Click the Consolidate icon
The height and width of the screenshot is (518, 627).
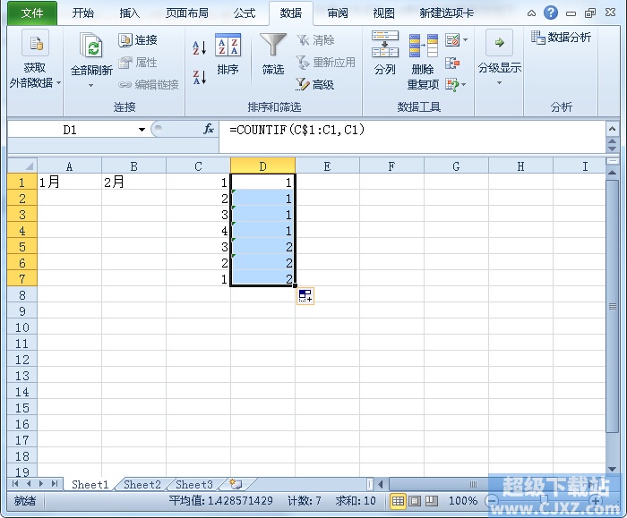click(452, 63)
